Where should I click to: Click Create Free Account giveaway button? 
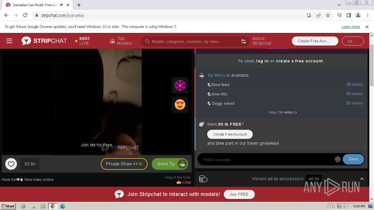pos(230,134)
